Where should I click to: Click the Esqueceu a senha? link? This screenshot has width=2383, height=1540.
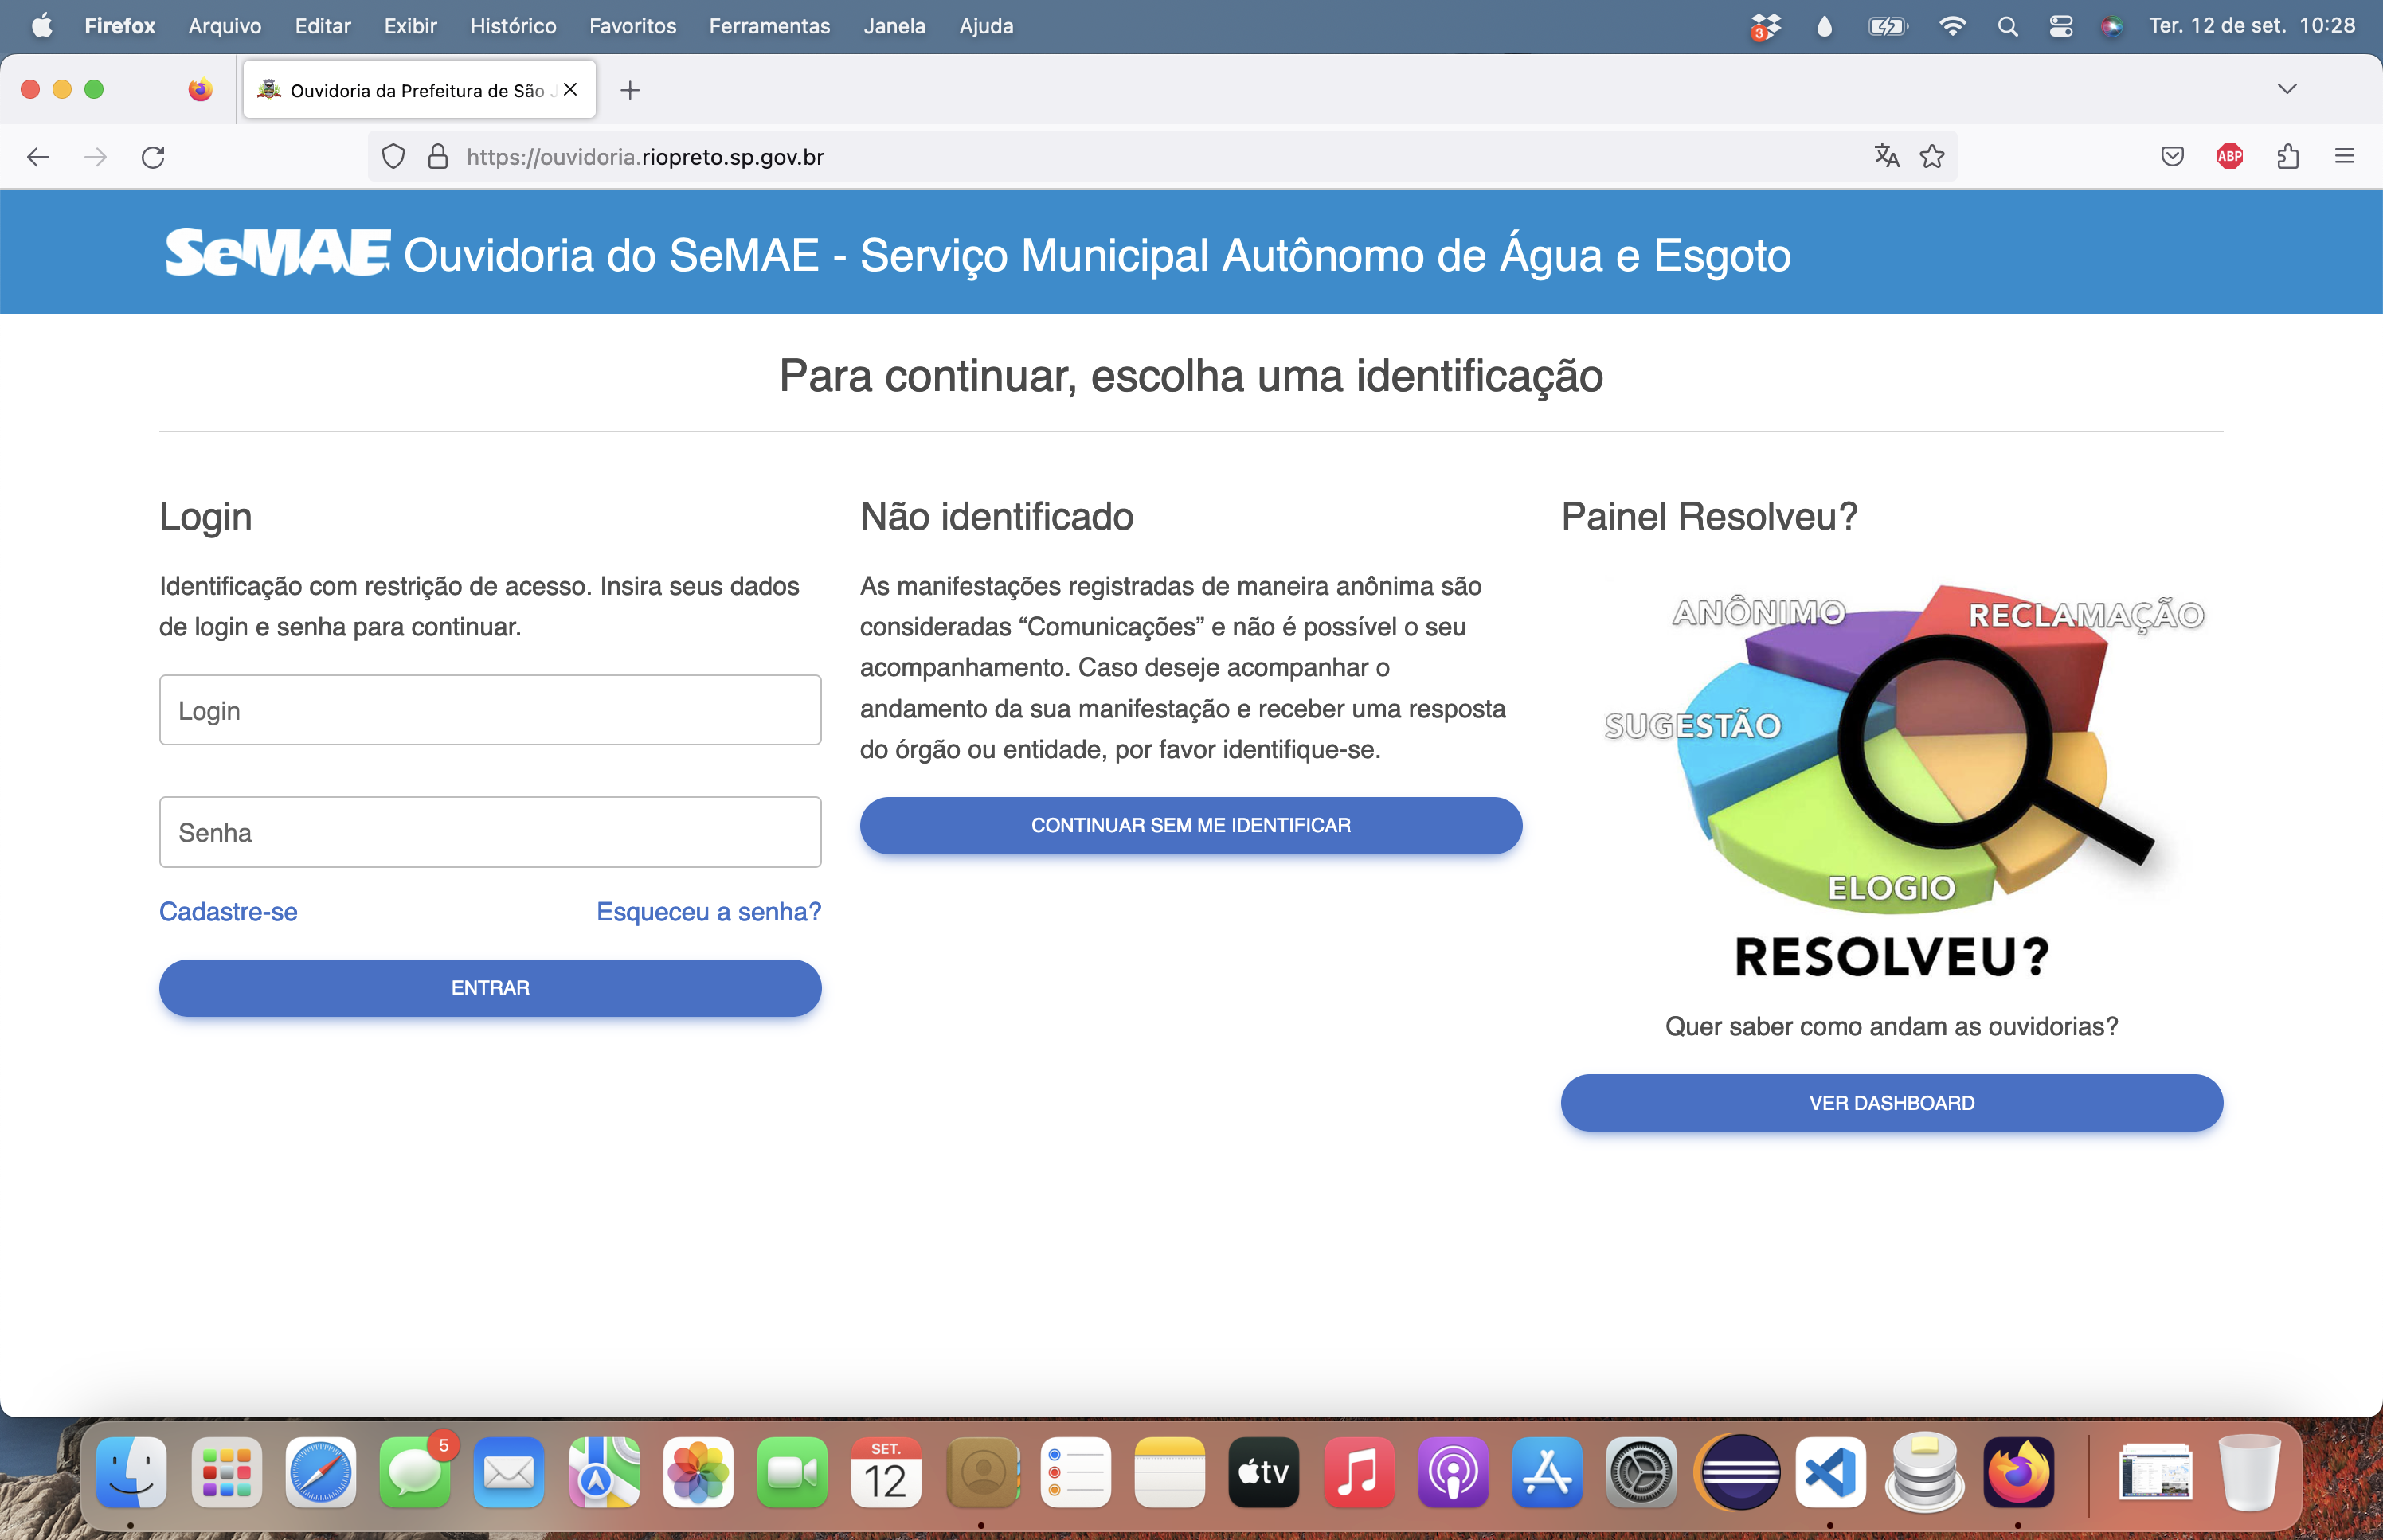point(708,912)
